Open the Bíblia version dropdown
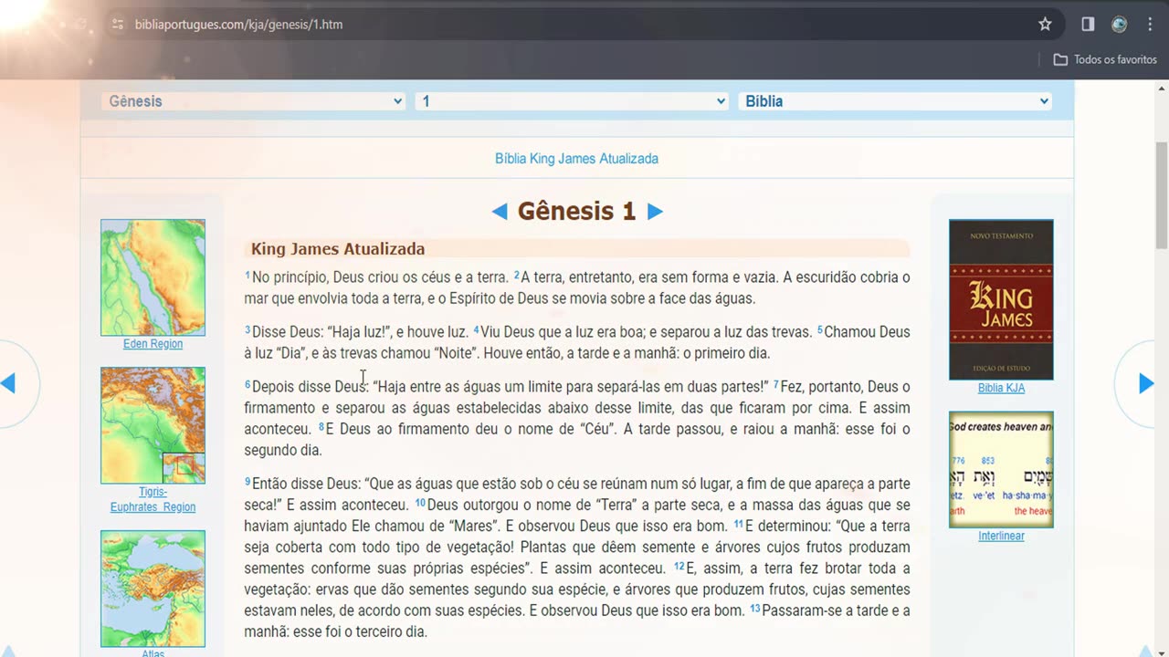The image size is (1169, 657). tap(895, 101)
